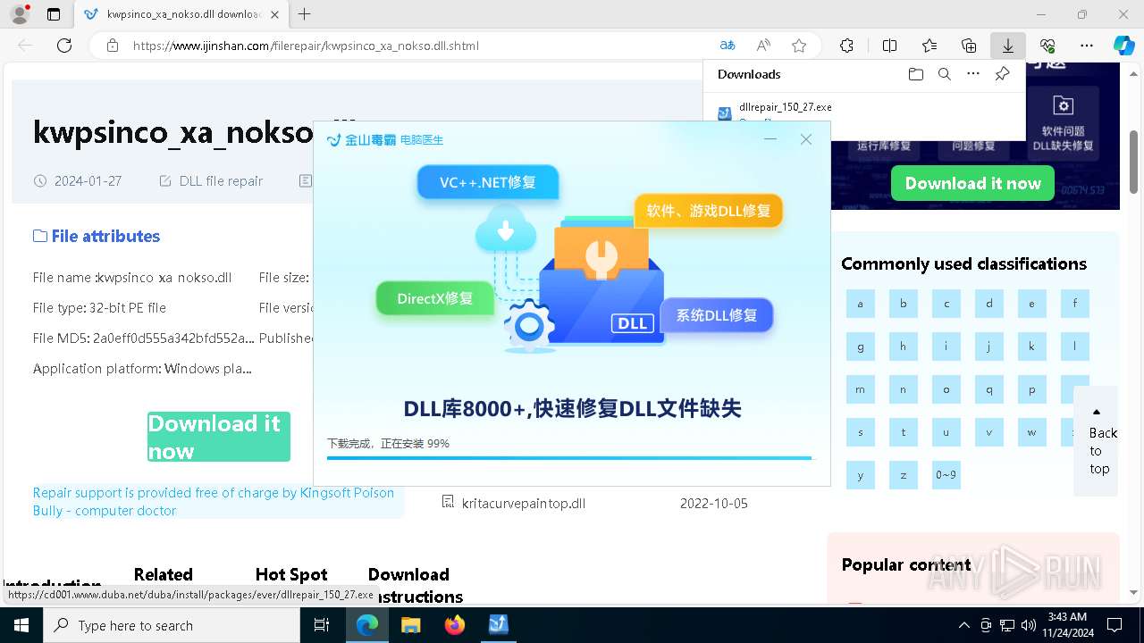This screenshot has width=1144, height=643.
Task: Open Edge Settings and more menu
Action: [1087, 46]
